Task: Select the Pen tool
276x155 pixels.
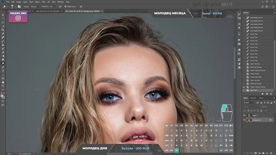Action: 3,67
